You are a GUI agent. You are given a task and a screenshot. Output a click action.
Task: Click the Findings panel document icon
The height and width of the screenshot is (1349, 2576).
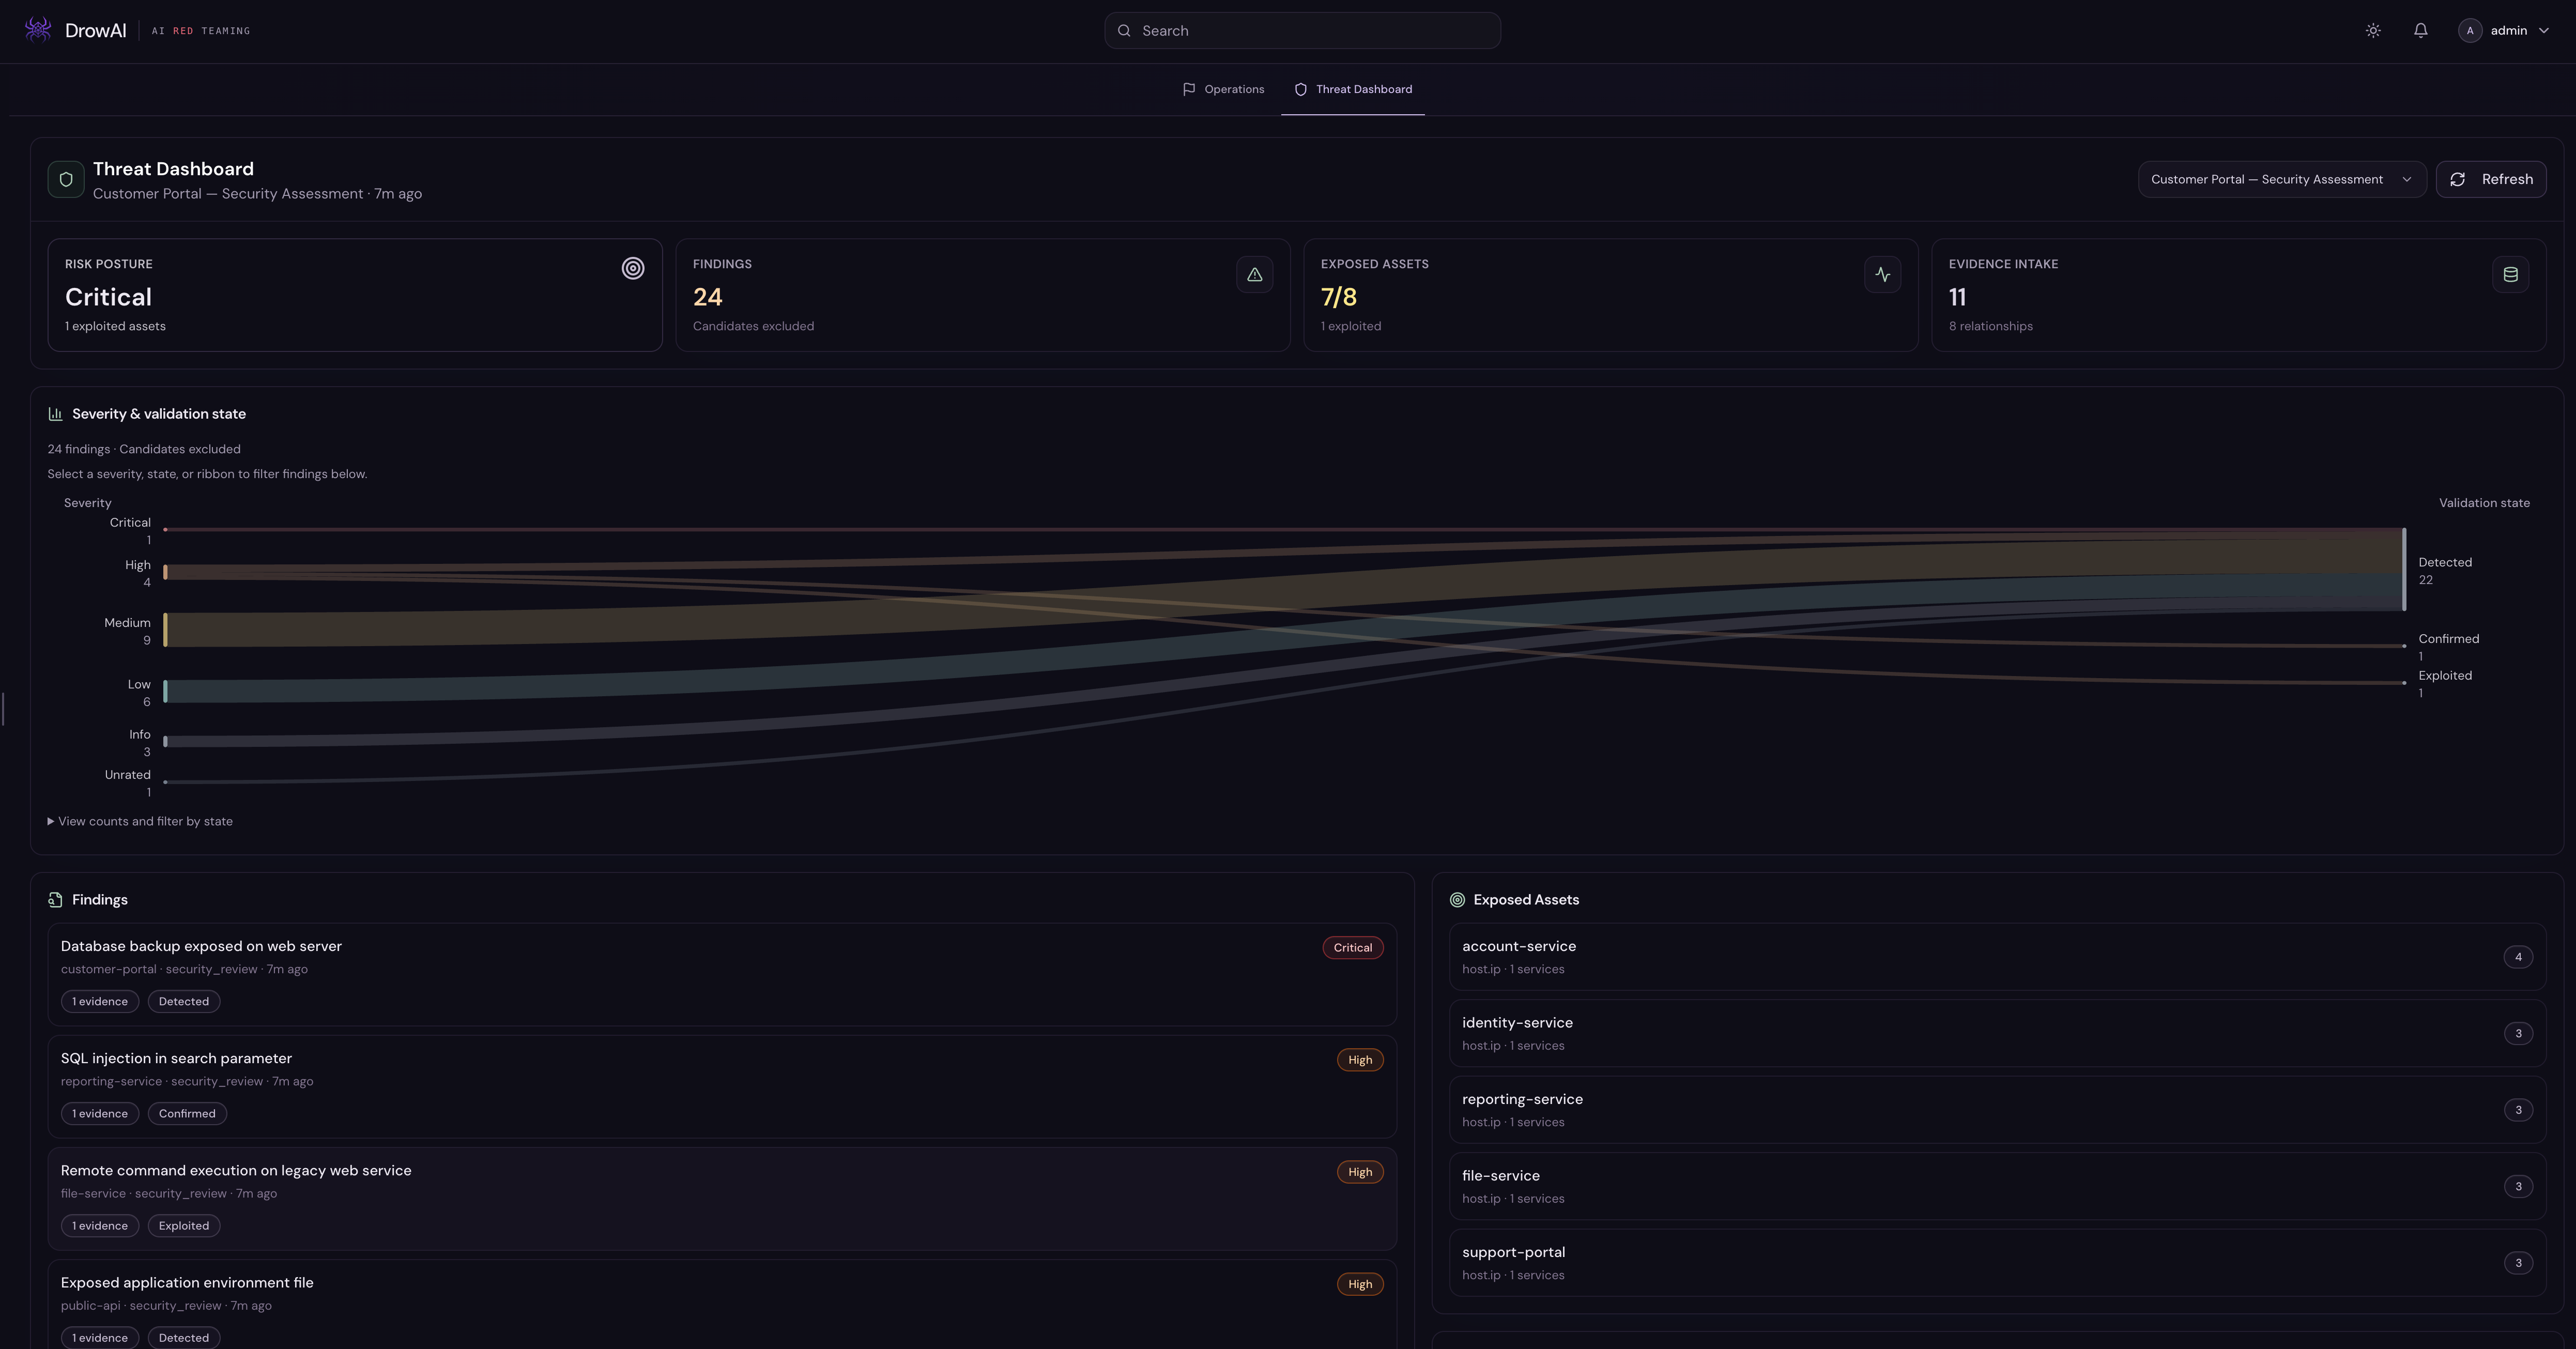55,900
